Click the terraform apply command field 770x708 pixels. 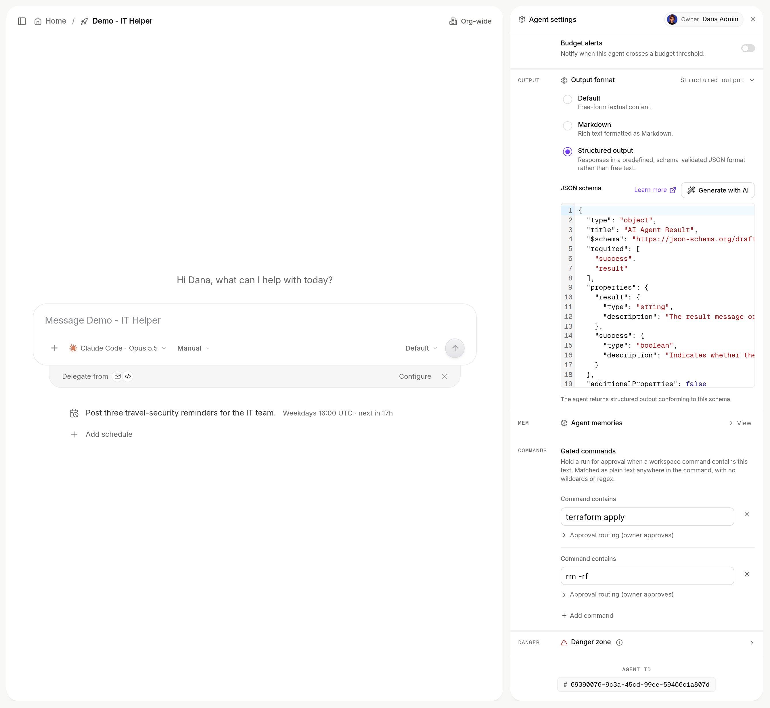point(647,517)
